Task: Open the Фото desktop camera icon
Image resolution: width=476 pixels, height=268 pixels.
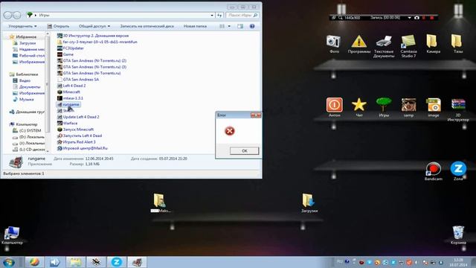Action: (333, 44)
